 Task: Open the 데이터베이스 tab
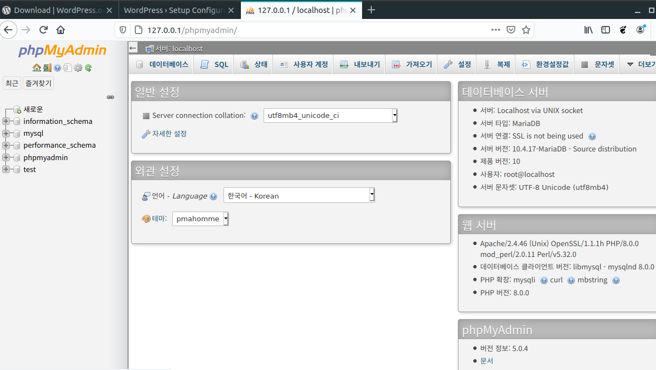point(162,64)
